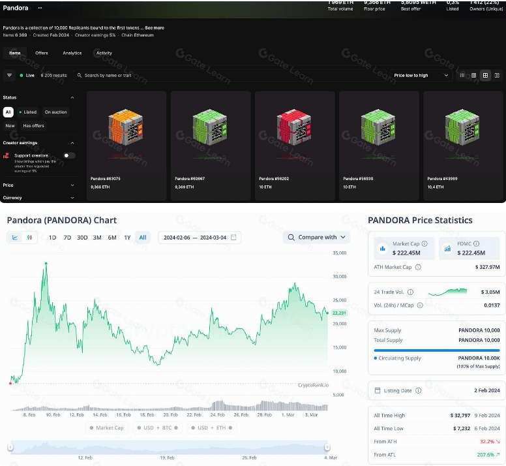
Task: Toggle Support creators switch
Action: tap(69, 155)
